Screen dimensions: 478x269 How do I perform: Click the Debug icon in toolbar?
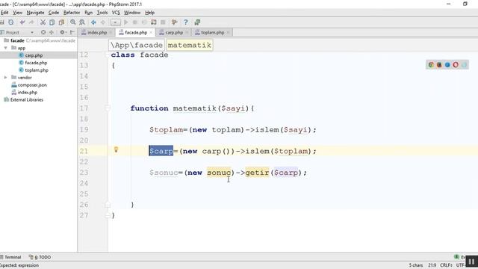134,22
